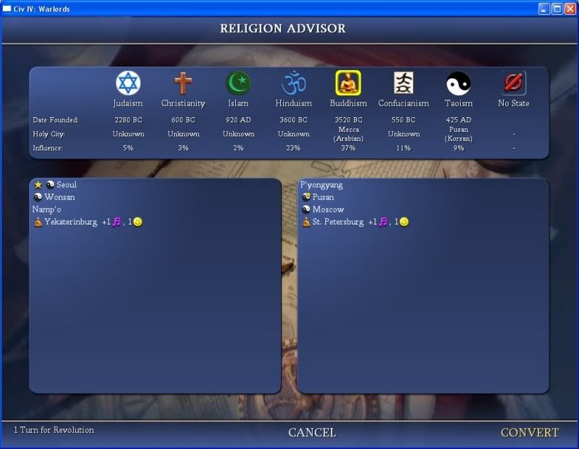Screen dimensions: 579x449
Task: Click Buddhism's 37% influence value
Action: click(348, 148)
